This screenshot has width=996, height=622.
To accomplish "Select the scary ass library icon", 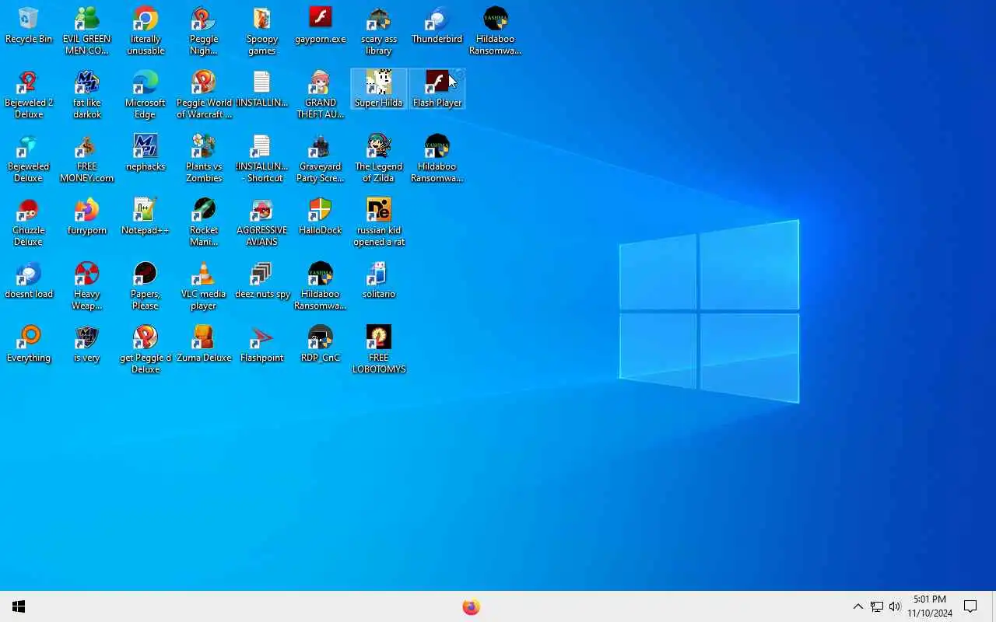I will coord(379,31).
